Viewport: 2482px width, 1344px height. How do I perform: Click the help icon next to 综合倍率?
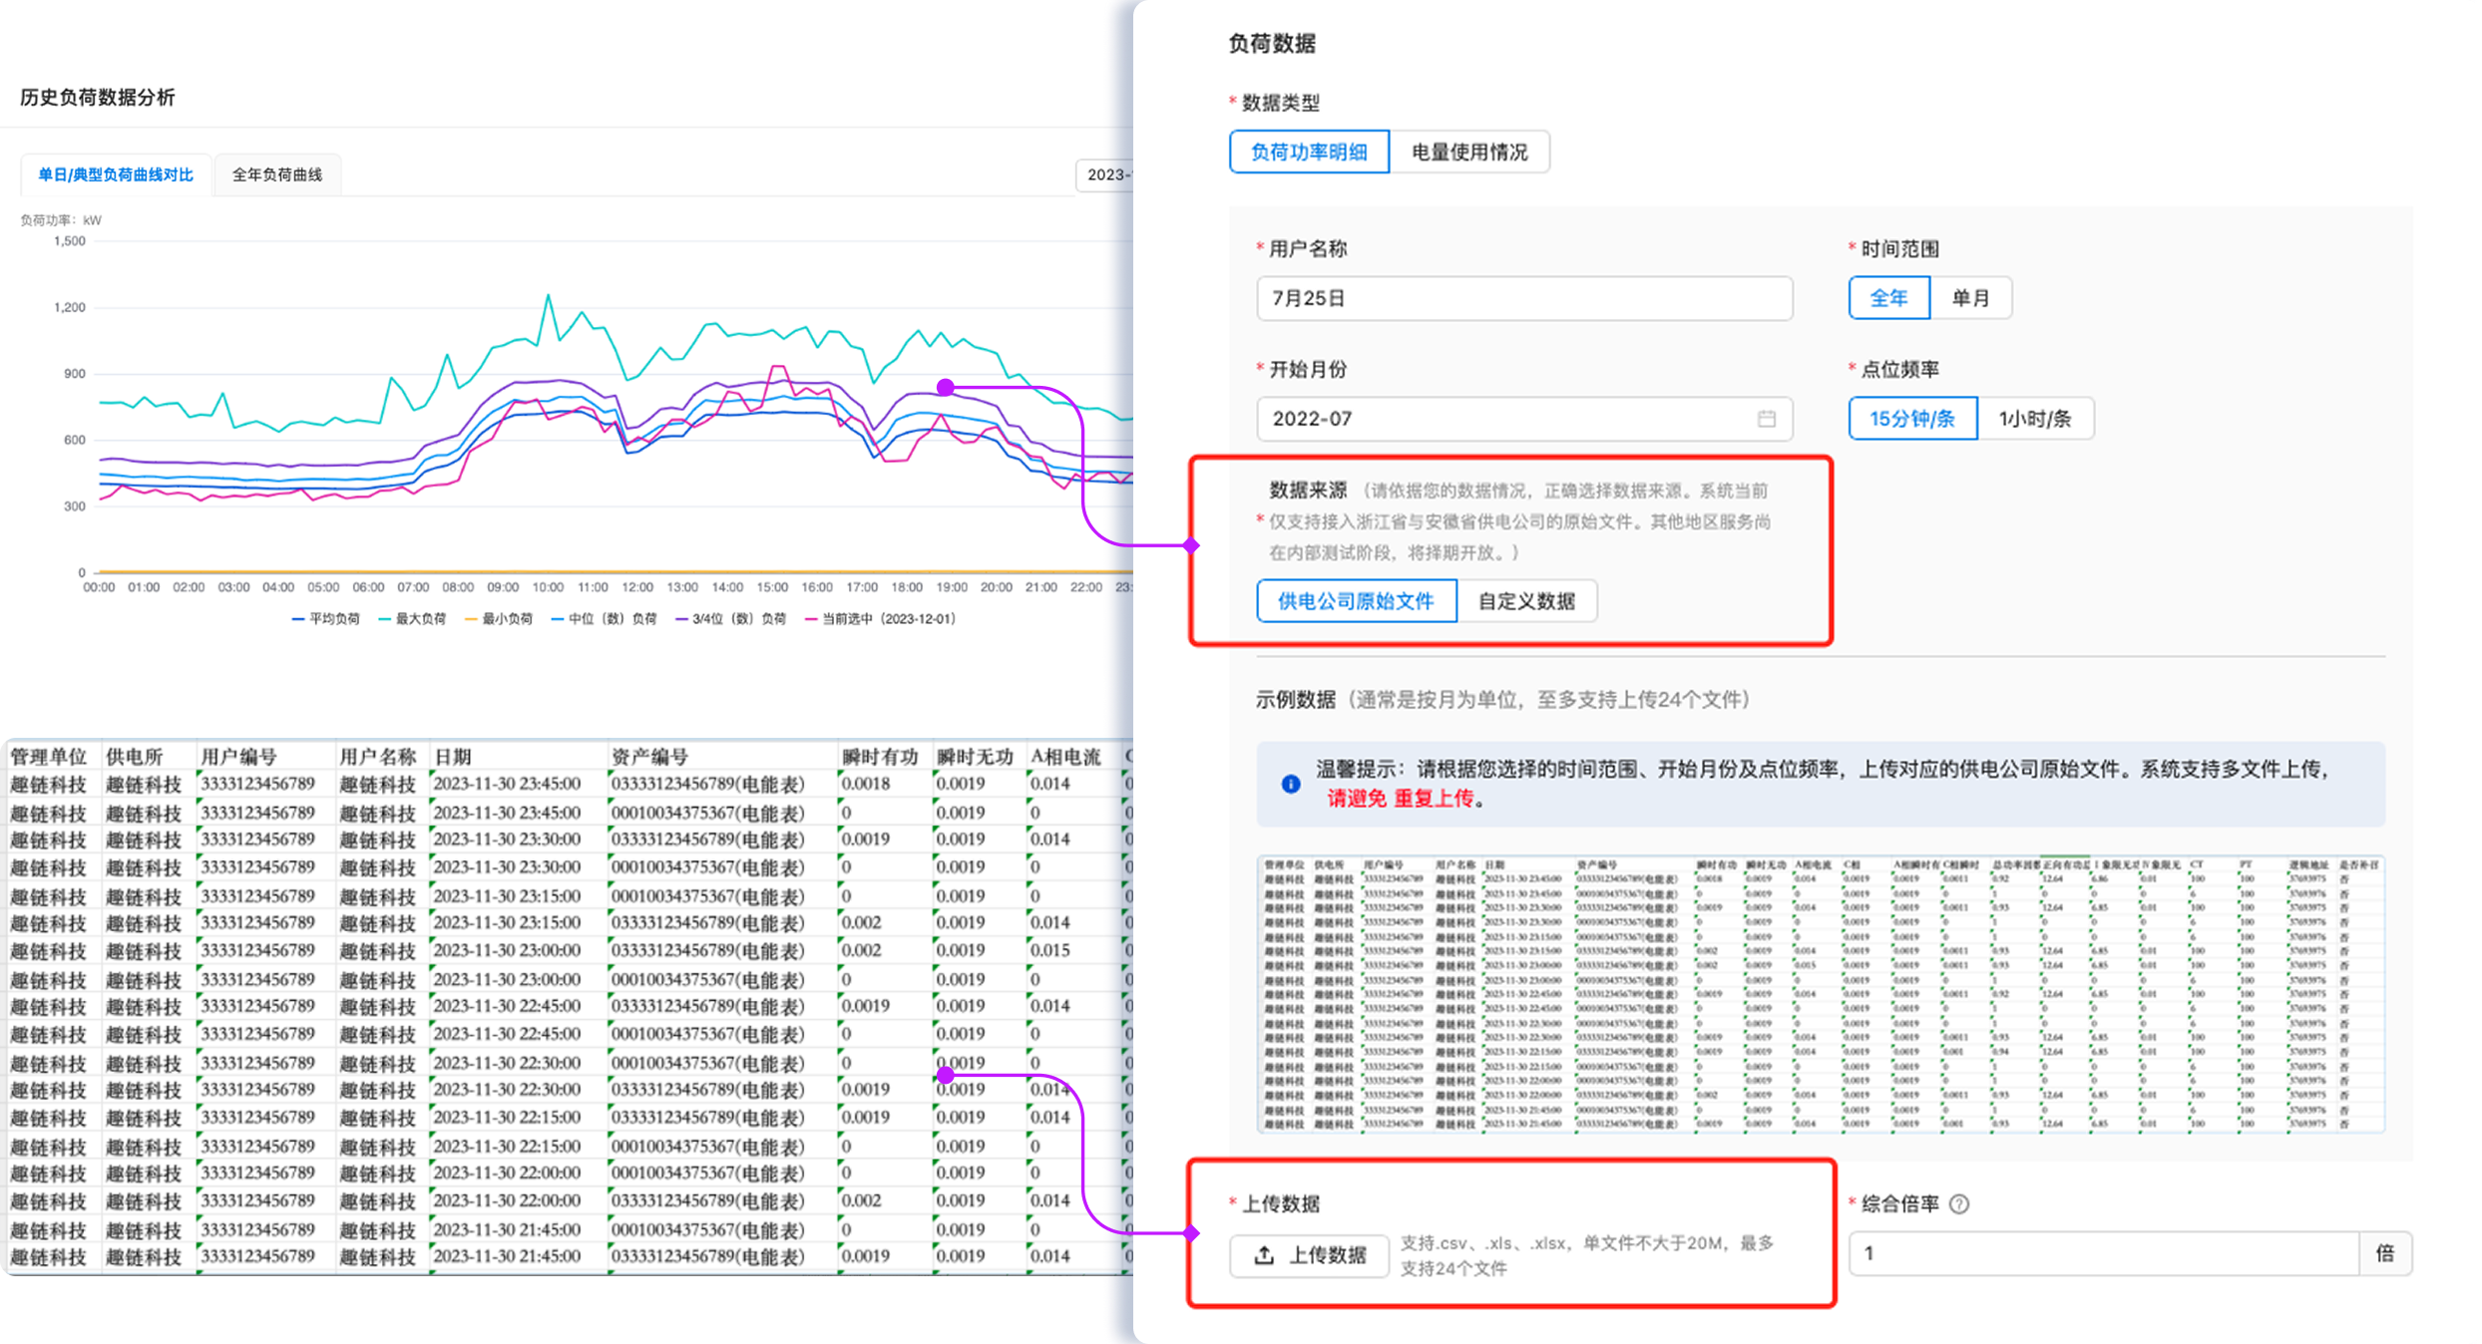point(1958,1203)
